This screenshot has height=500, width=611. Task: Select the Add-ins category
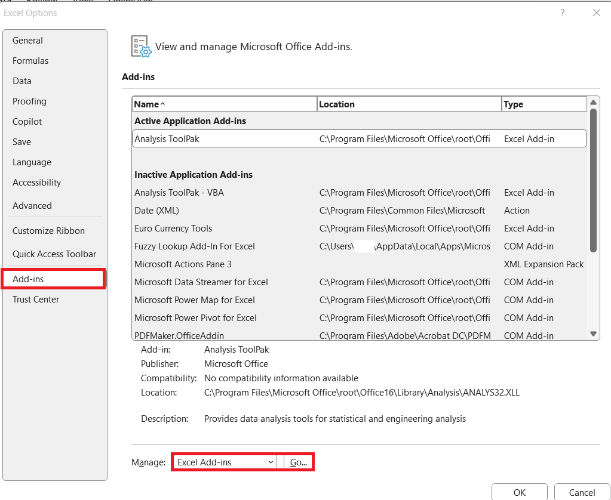[x=53, y=279]
